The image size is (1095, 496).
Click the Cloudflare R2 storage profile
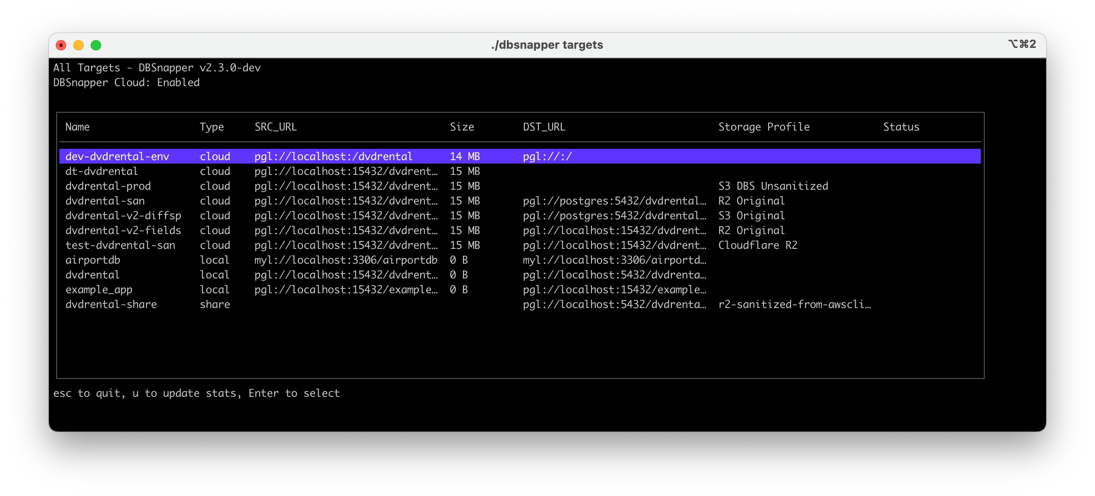click(758, 245)
